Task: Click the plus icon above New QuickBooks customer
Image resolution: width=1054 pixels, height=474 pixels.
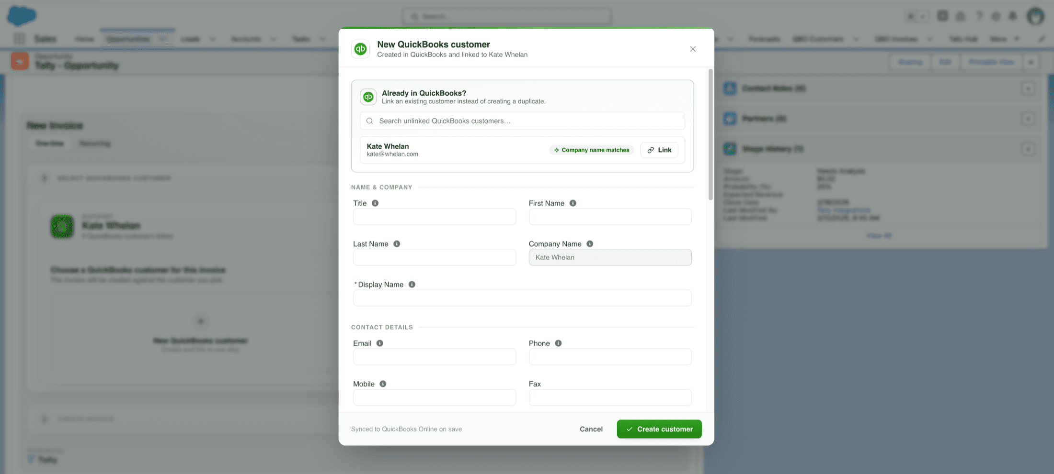Action: pyautogui.click(x=201, y=321)
